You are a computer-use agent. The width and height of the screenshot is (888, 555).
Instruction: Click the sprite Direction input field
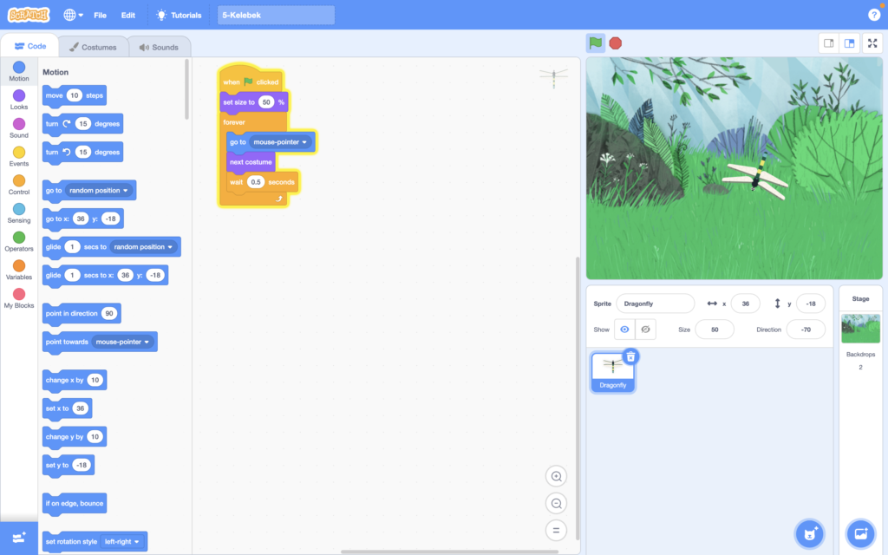[x=805, y=330]
